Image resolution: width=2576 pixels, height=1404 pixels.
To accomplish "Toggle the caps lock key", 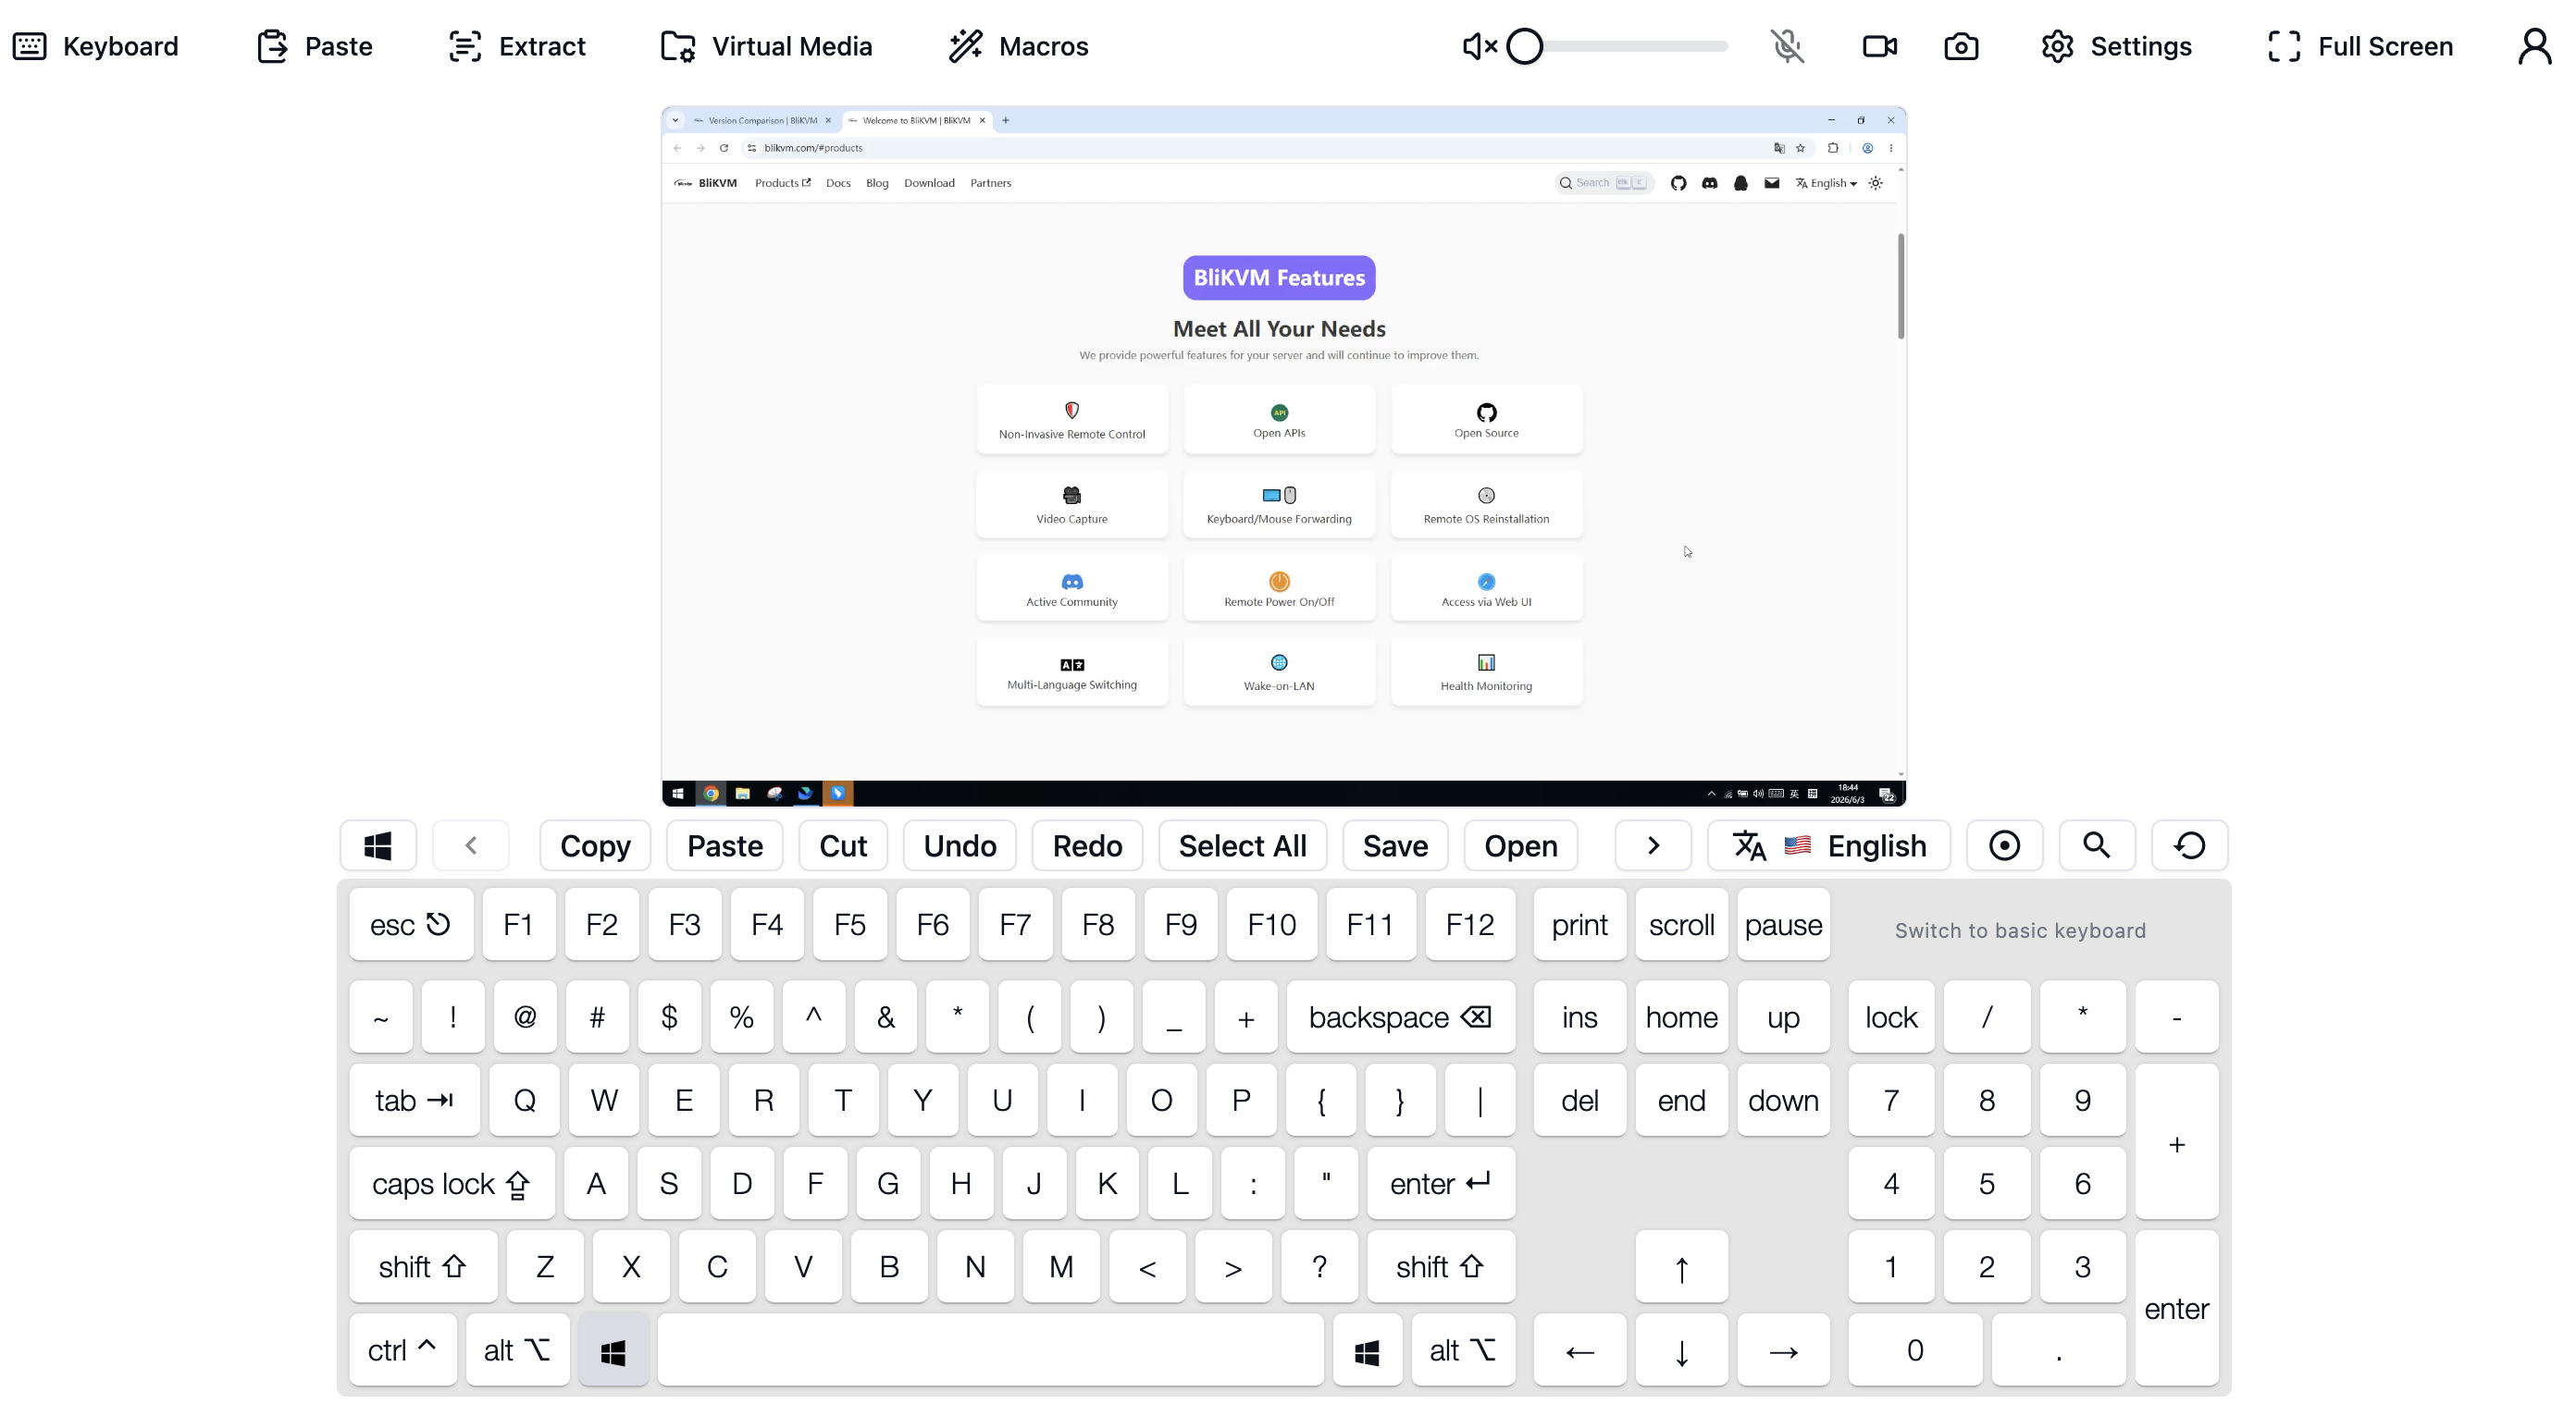I will 452,1184.
